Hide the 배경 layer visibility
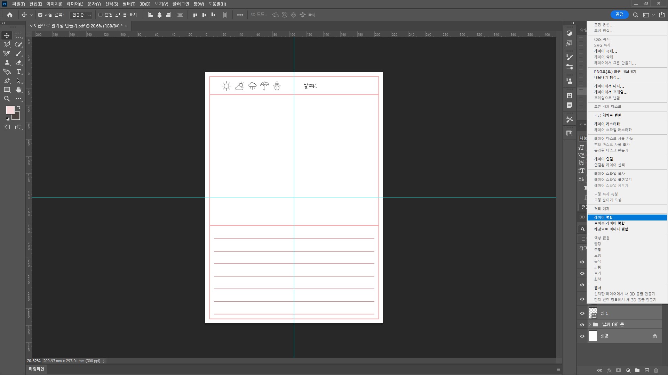 click(x=582, y=336)
